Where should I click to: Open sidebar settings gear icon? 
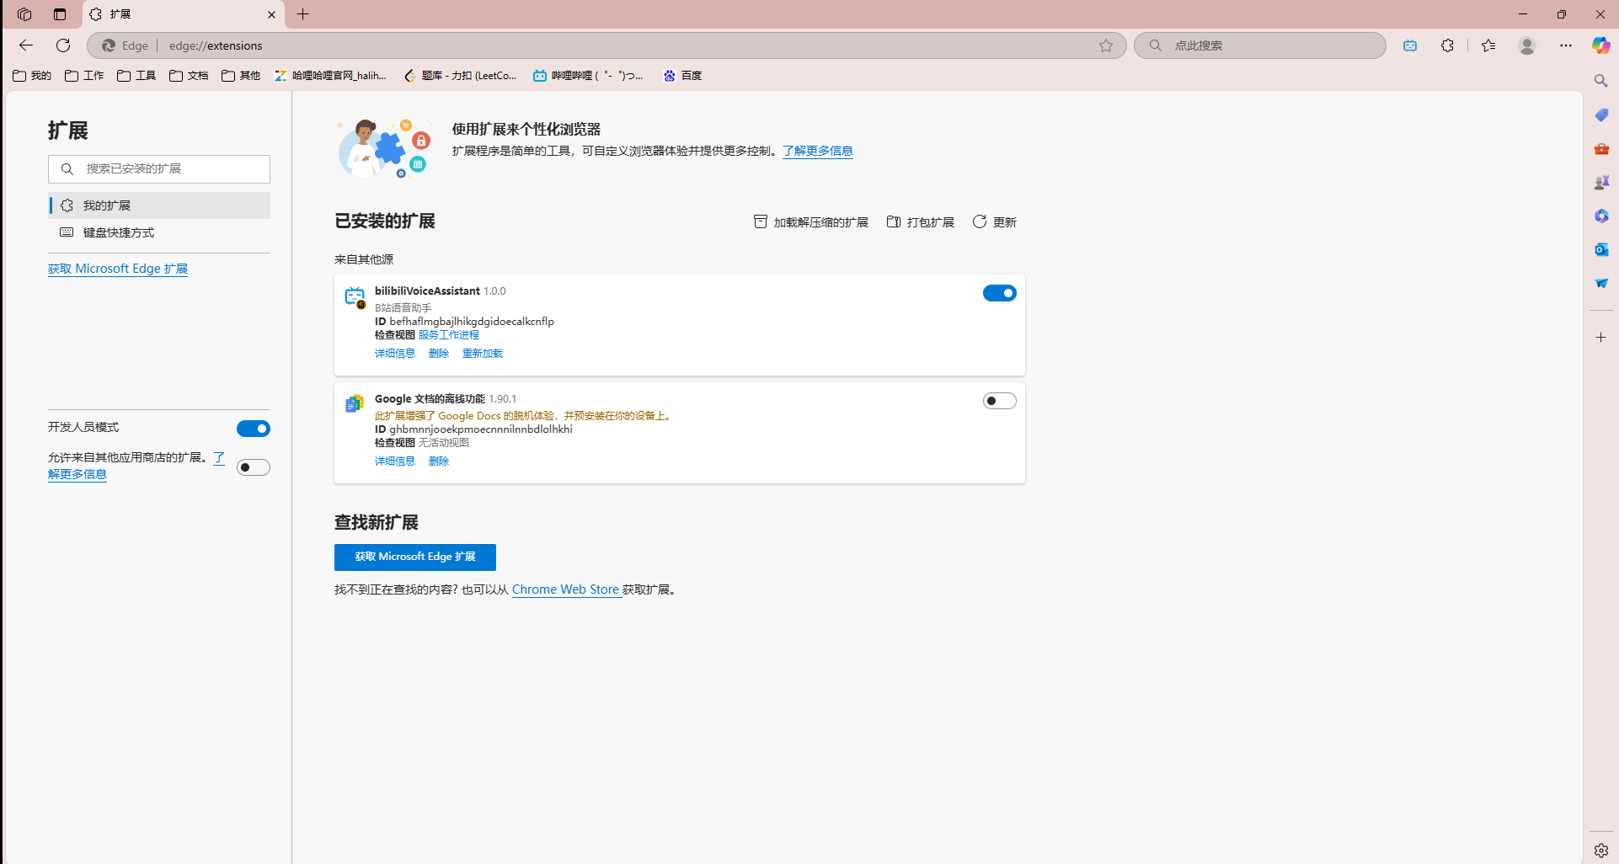click(x=1601, y=851)
